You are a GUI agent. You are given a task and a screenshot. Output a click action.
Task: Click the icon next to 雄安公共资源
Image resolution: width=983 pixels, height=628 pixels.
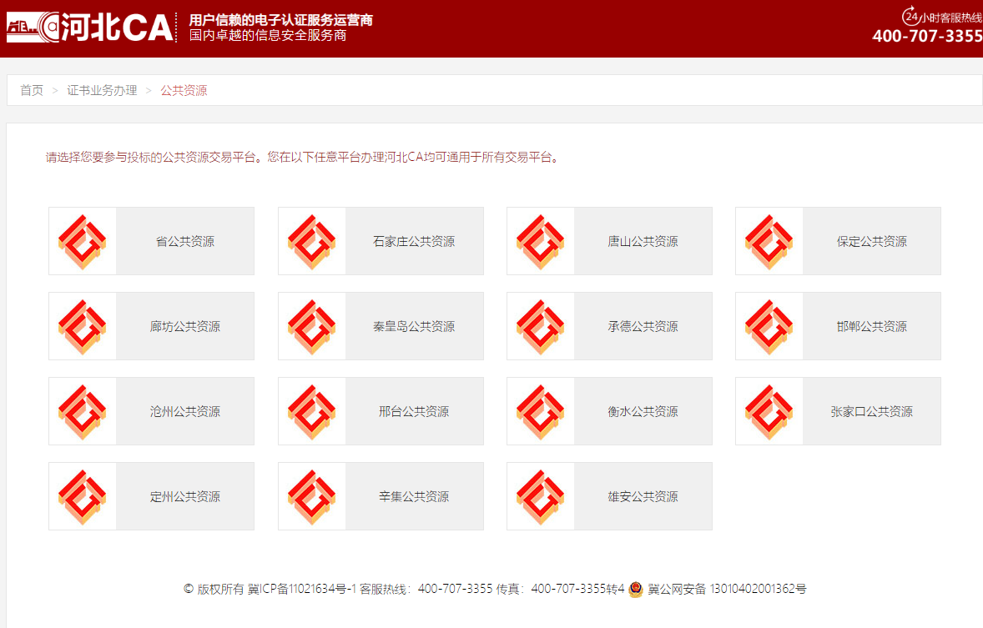tap(541, 496)
